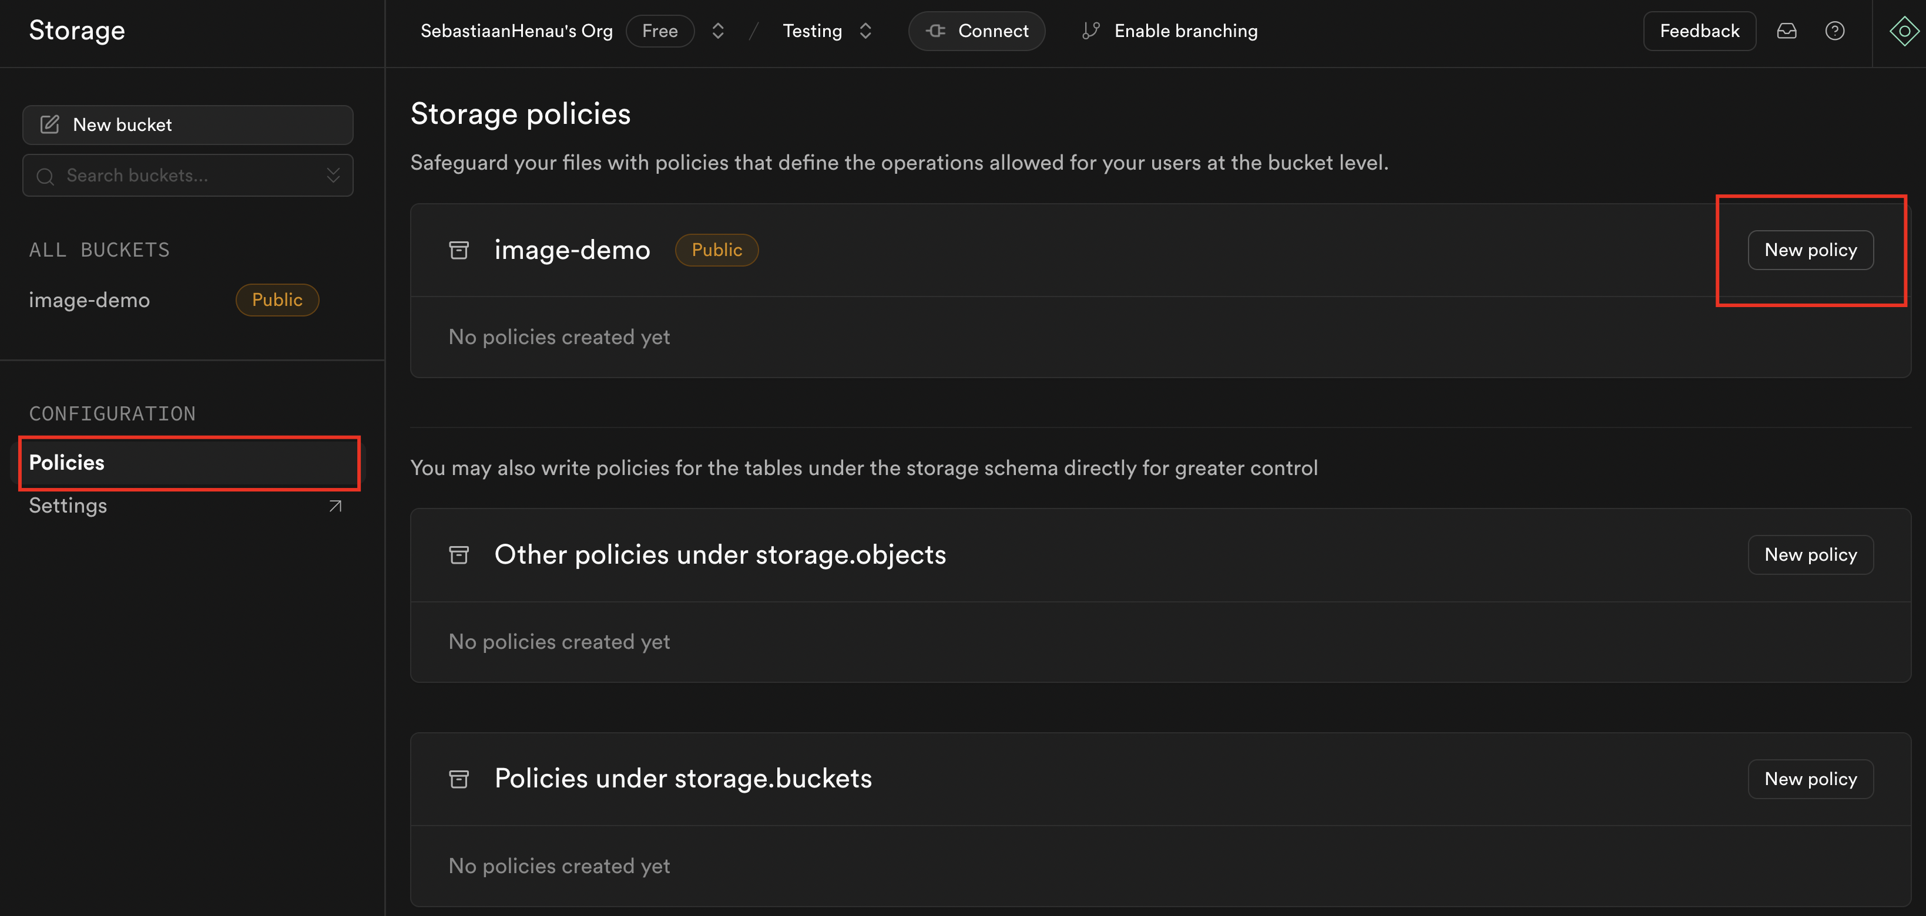Click the bucket icon beside storage.objects policies

(458, 554)
